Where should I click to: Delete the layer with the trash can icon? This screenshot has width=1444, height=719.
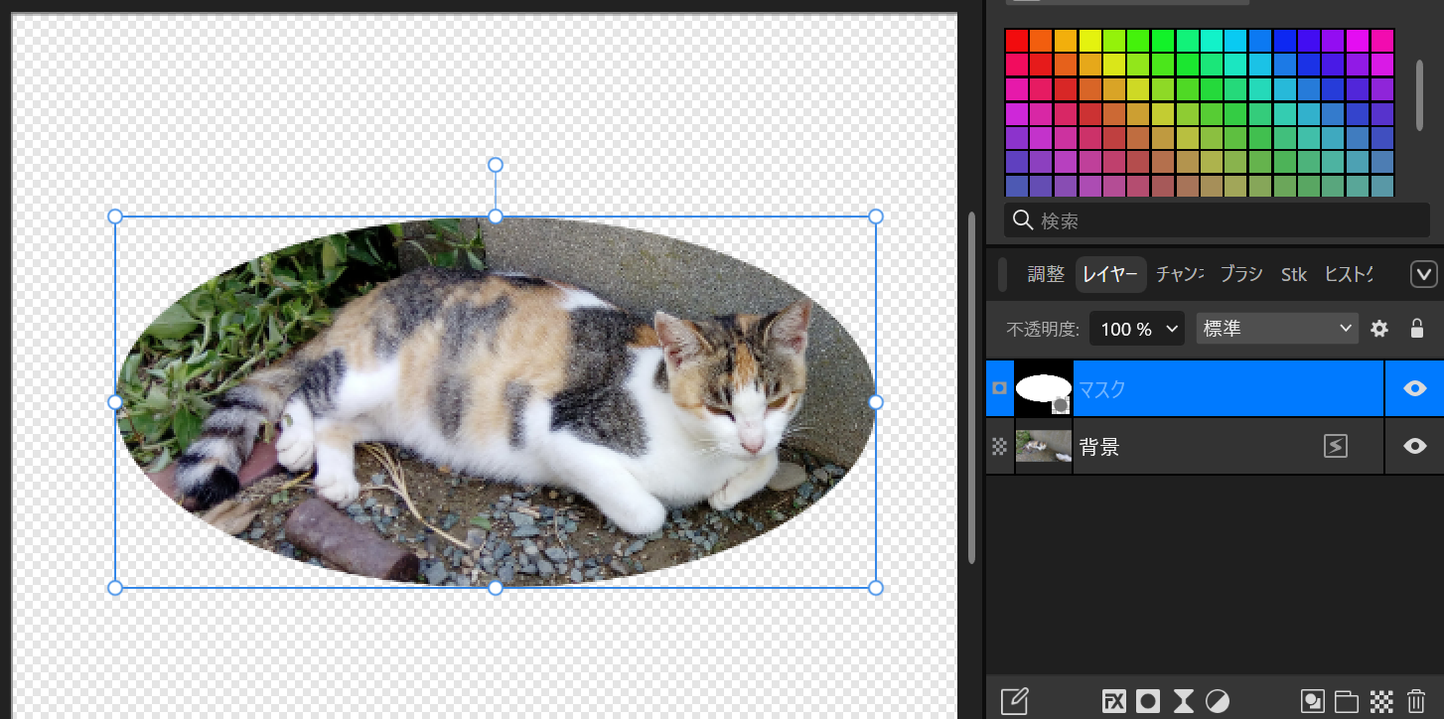[1416, 701]
